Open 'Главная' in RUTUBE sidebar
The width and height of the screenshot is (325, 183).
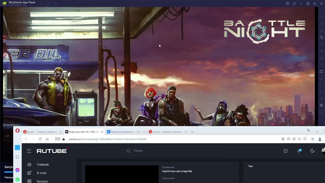[43, 164]
